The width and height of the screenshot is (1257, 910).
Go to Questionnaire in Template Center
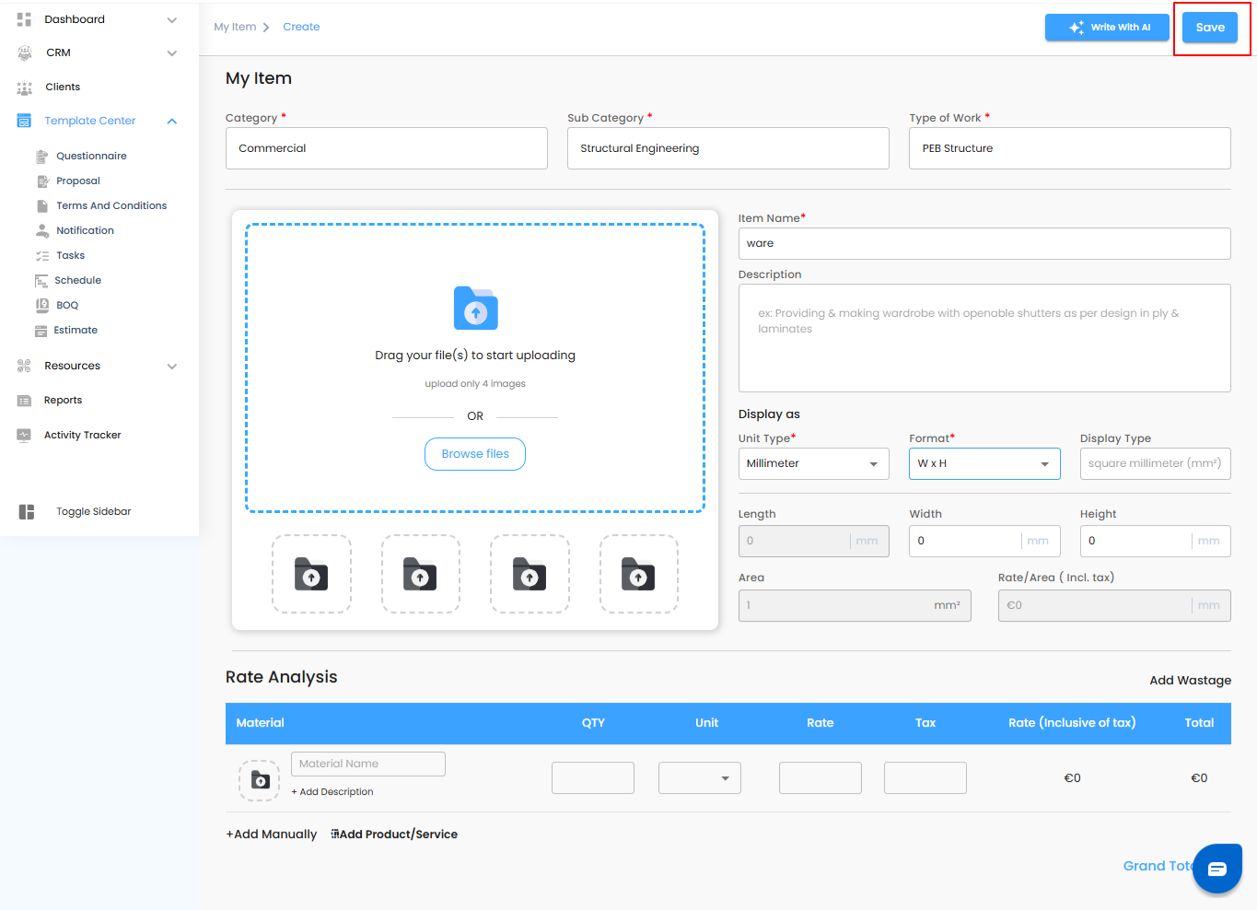91,157
